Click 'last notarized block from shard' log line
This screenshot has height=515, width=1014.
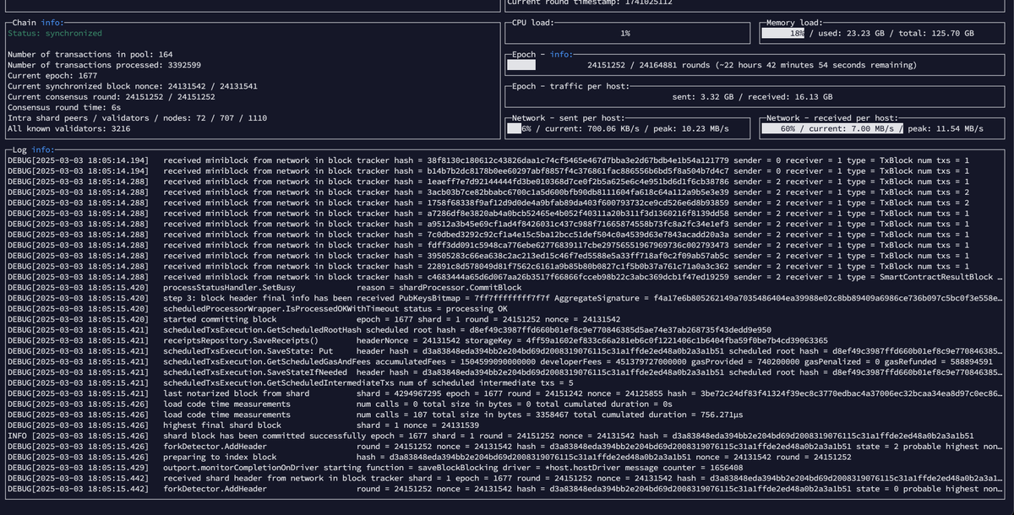point(505,393)
